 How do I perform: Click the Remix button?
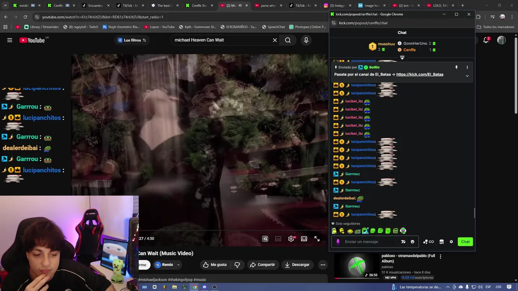pos(164,265)
